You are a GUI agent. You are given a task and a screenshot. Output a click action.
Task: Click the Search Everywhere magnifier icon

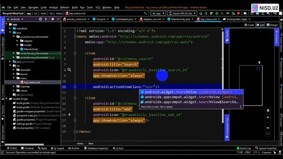click(275, 13)
